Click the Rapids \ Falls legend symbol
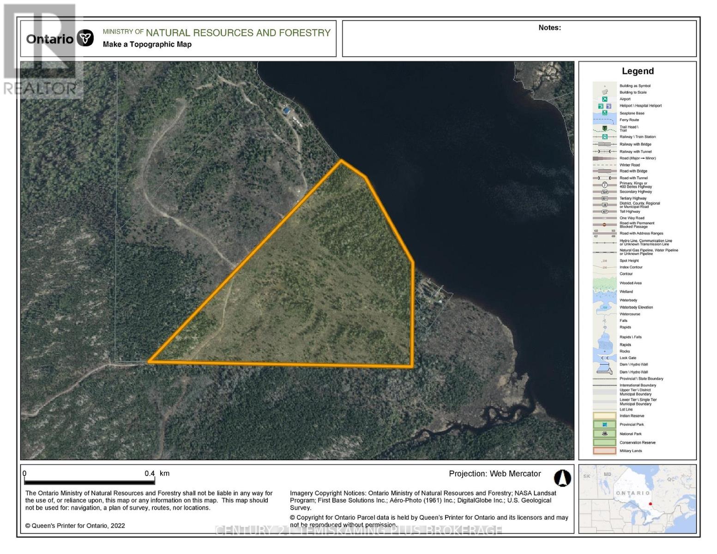The width and height of the screenshot is (717, 554). click(x=604, y=337)
